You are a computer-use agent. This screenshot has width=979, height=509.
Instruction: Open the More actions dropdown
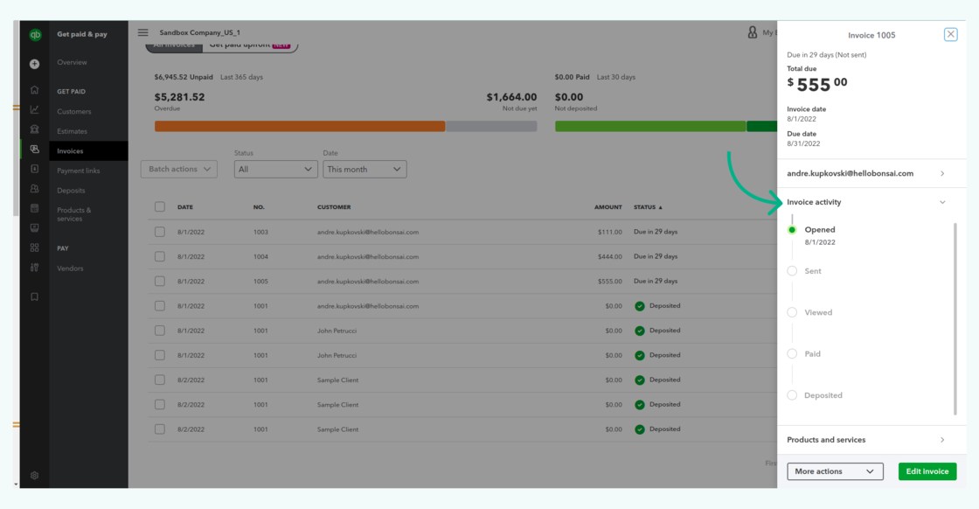point(835,471)
